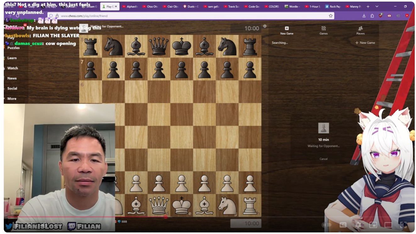Select the black pawn on a7
Image resolution: width=416 pixels, height=234 pixels.
tap(91, 69)
